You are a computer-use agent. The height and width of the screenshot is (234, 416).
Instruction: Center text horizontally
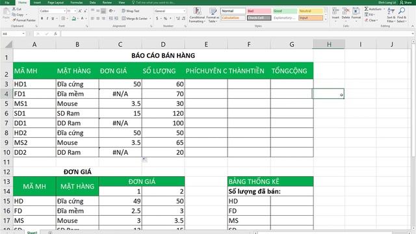tap(98, 19)
